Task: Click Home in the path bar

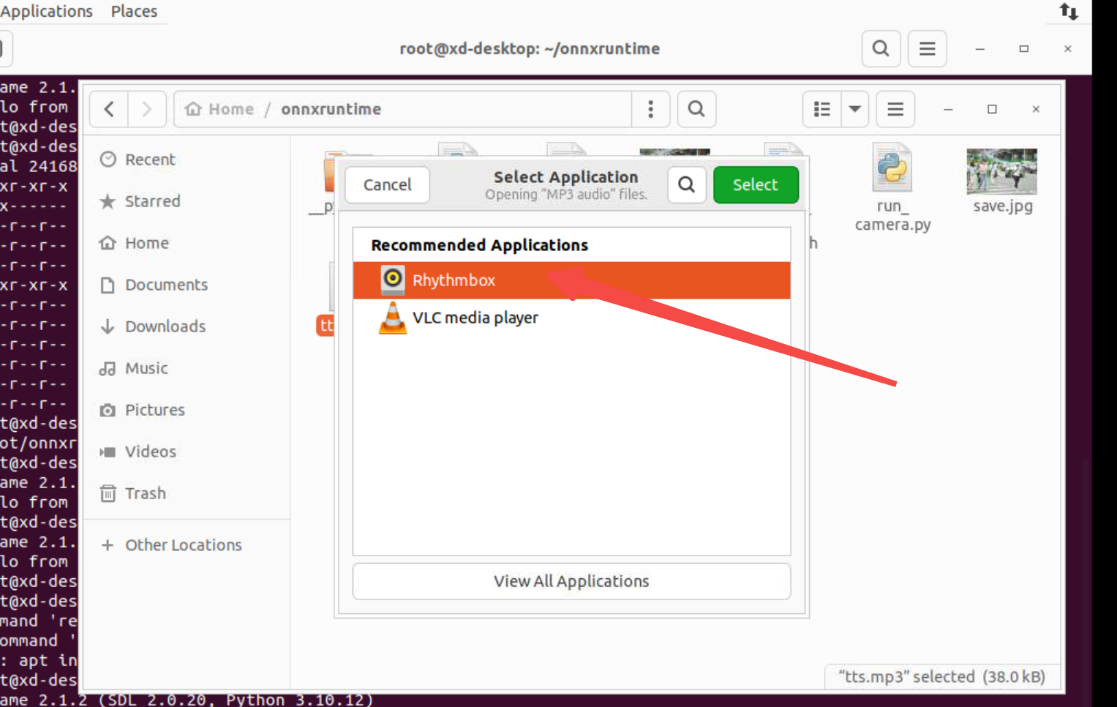Action: [220, 109]
